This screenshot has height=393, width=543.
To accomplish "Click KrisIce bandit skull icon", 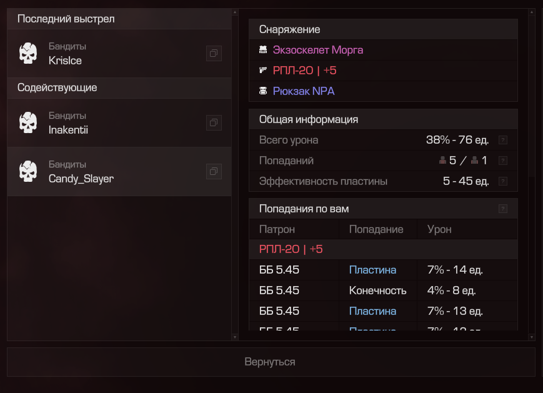I will 28,53.
